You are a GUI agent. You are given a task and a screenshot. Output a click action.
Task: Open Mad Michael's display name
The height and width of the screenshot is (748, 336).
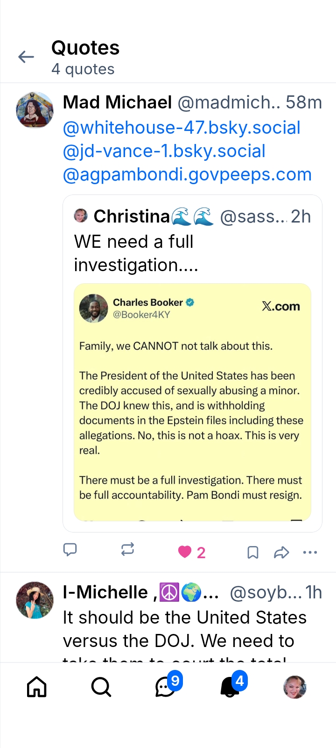[118, 102]
